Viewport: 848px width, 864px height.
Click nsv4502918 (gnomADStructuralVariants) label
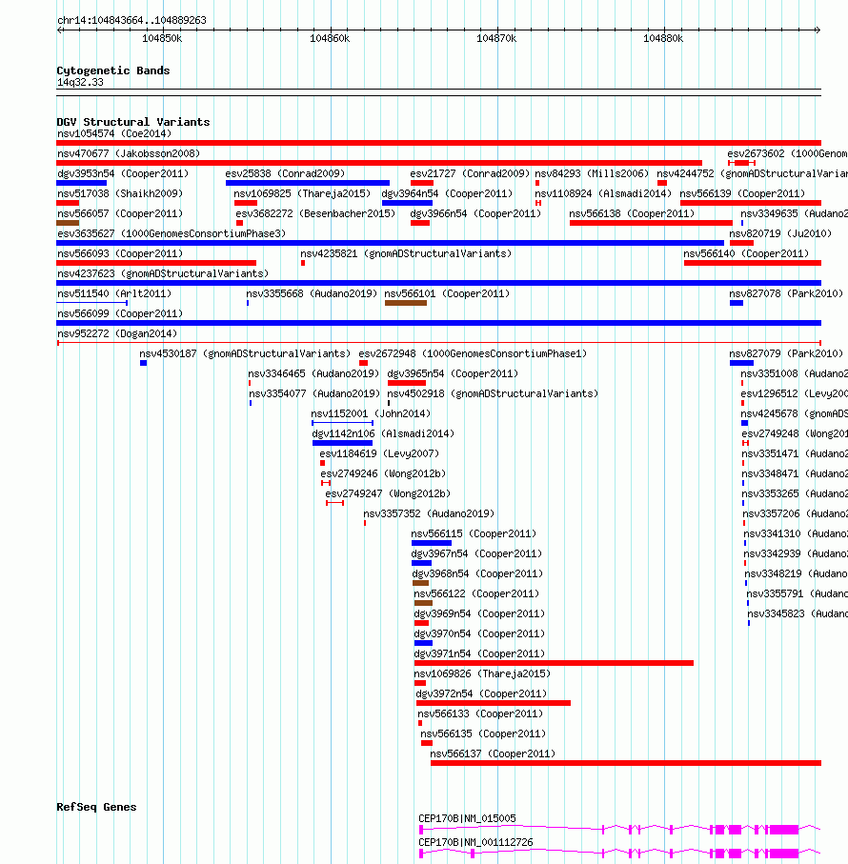pos(493,394)
